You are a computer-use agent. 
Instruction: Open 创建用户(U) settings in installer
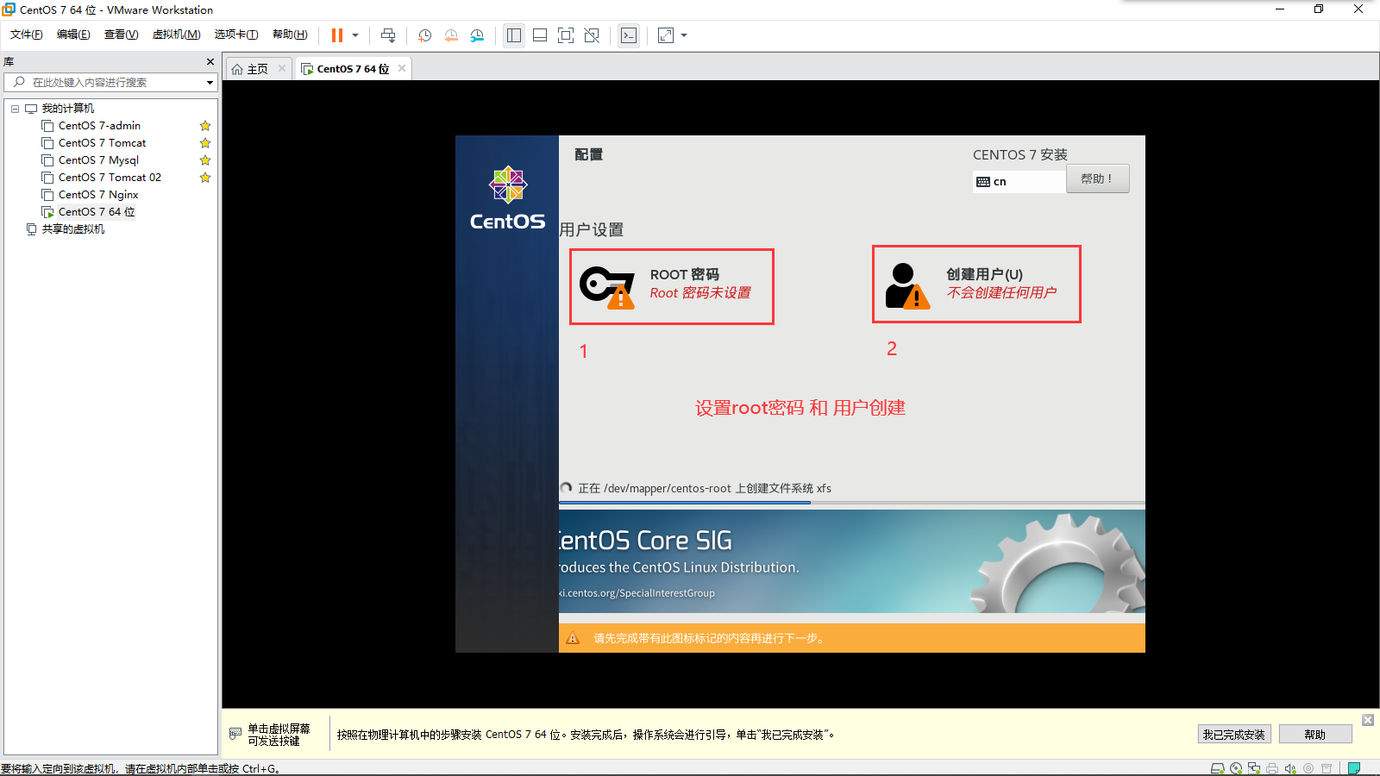pyautogui.click(x=976, y=285)
